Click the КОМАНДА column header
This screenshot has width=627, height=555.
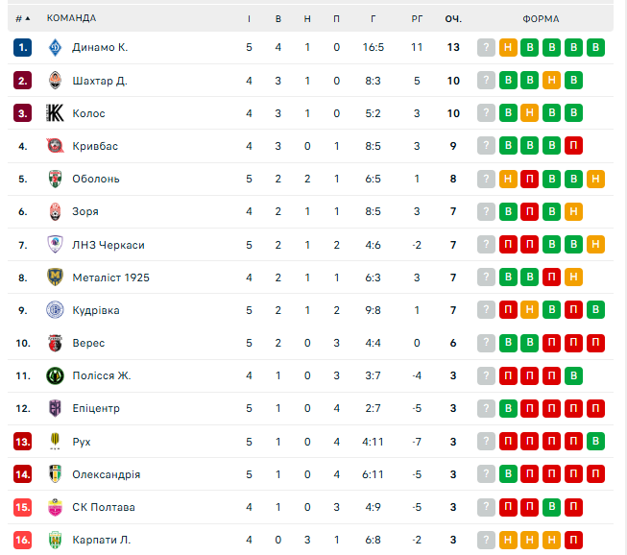71,18
